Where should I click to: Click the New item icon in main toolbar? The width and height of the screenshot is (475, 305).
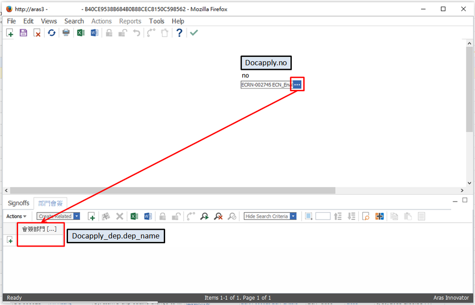10,33
